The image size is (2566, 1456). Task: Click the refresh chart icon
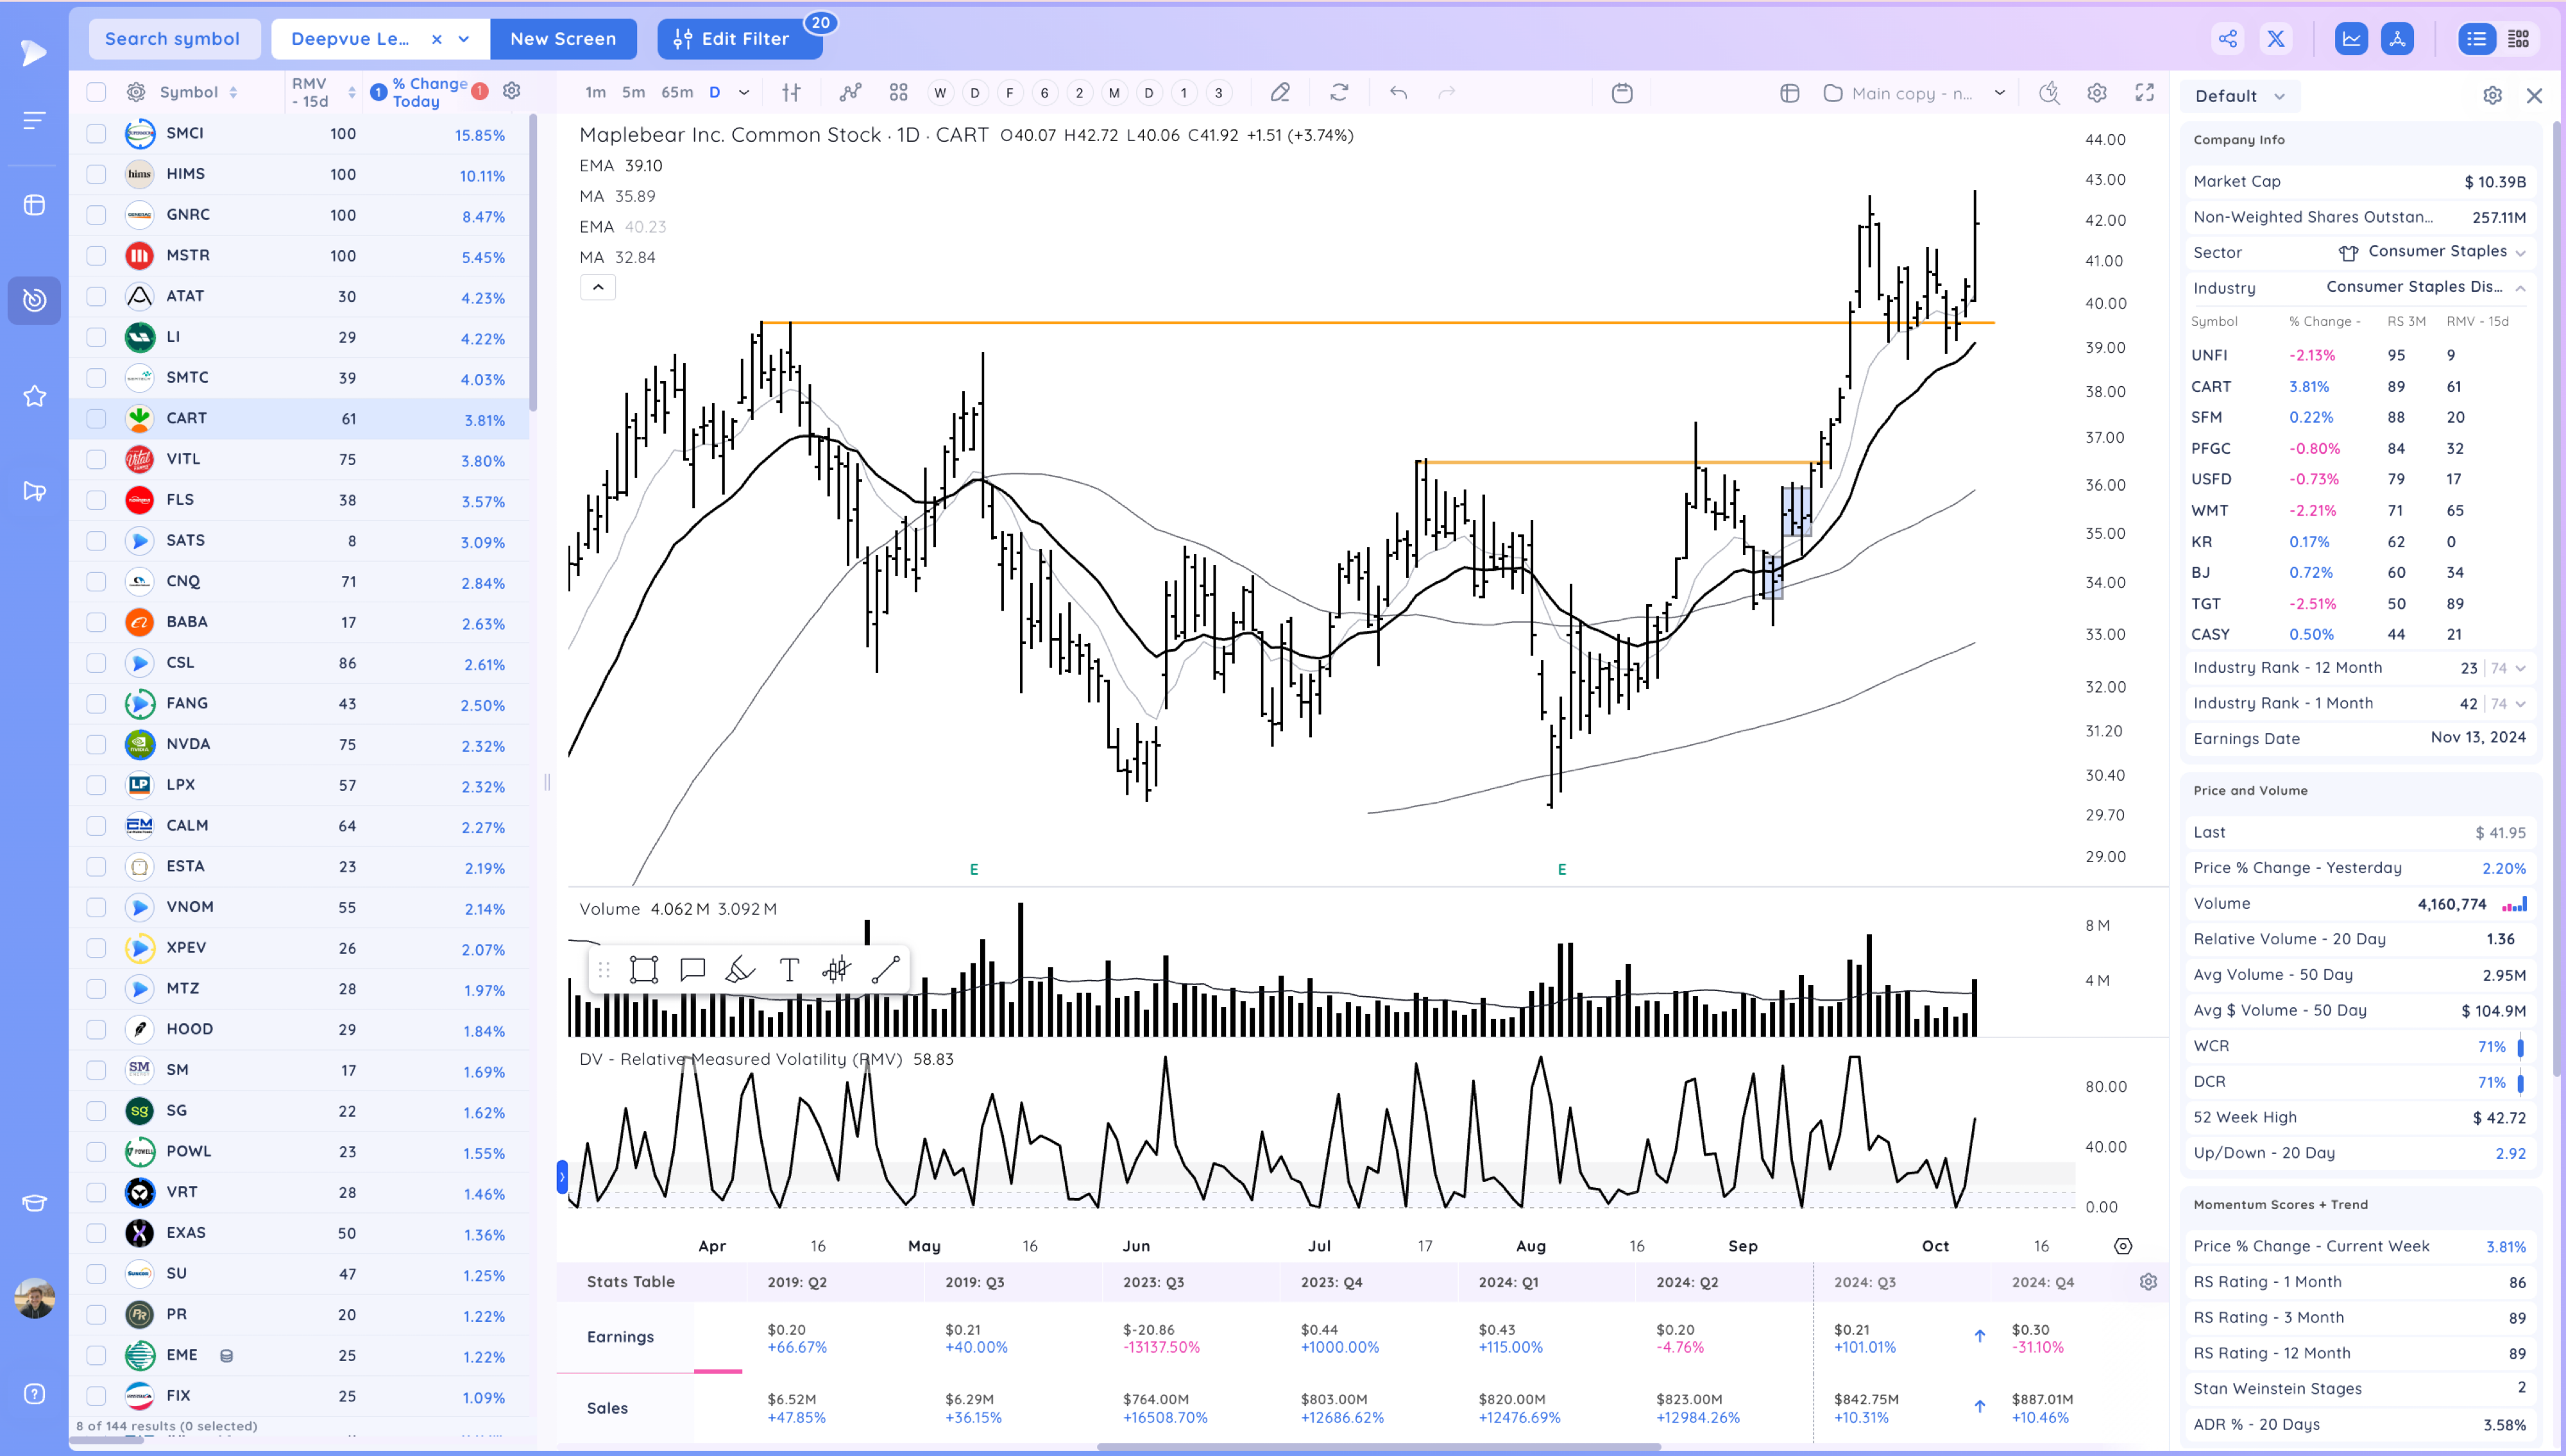coord(1339,93)
